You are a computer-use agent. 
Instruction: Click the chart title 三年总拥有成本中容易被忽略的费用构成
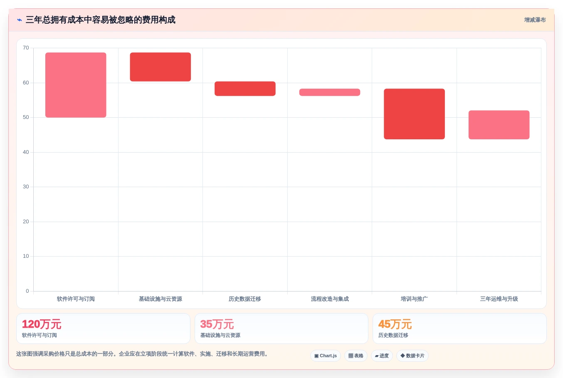point(101,20)
